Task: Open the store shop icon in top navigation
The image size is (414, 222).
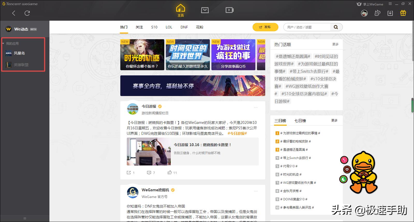Action: tap(205, 10)
